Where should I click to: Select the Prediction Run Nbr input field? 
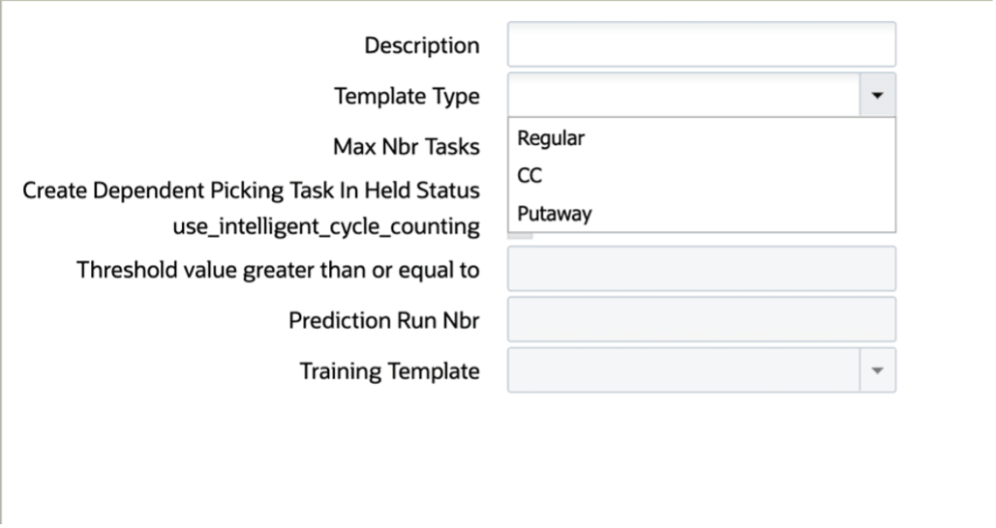(x=701, y=320)
